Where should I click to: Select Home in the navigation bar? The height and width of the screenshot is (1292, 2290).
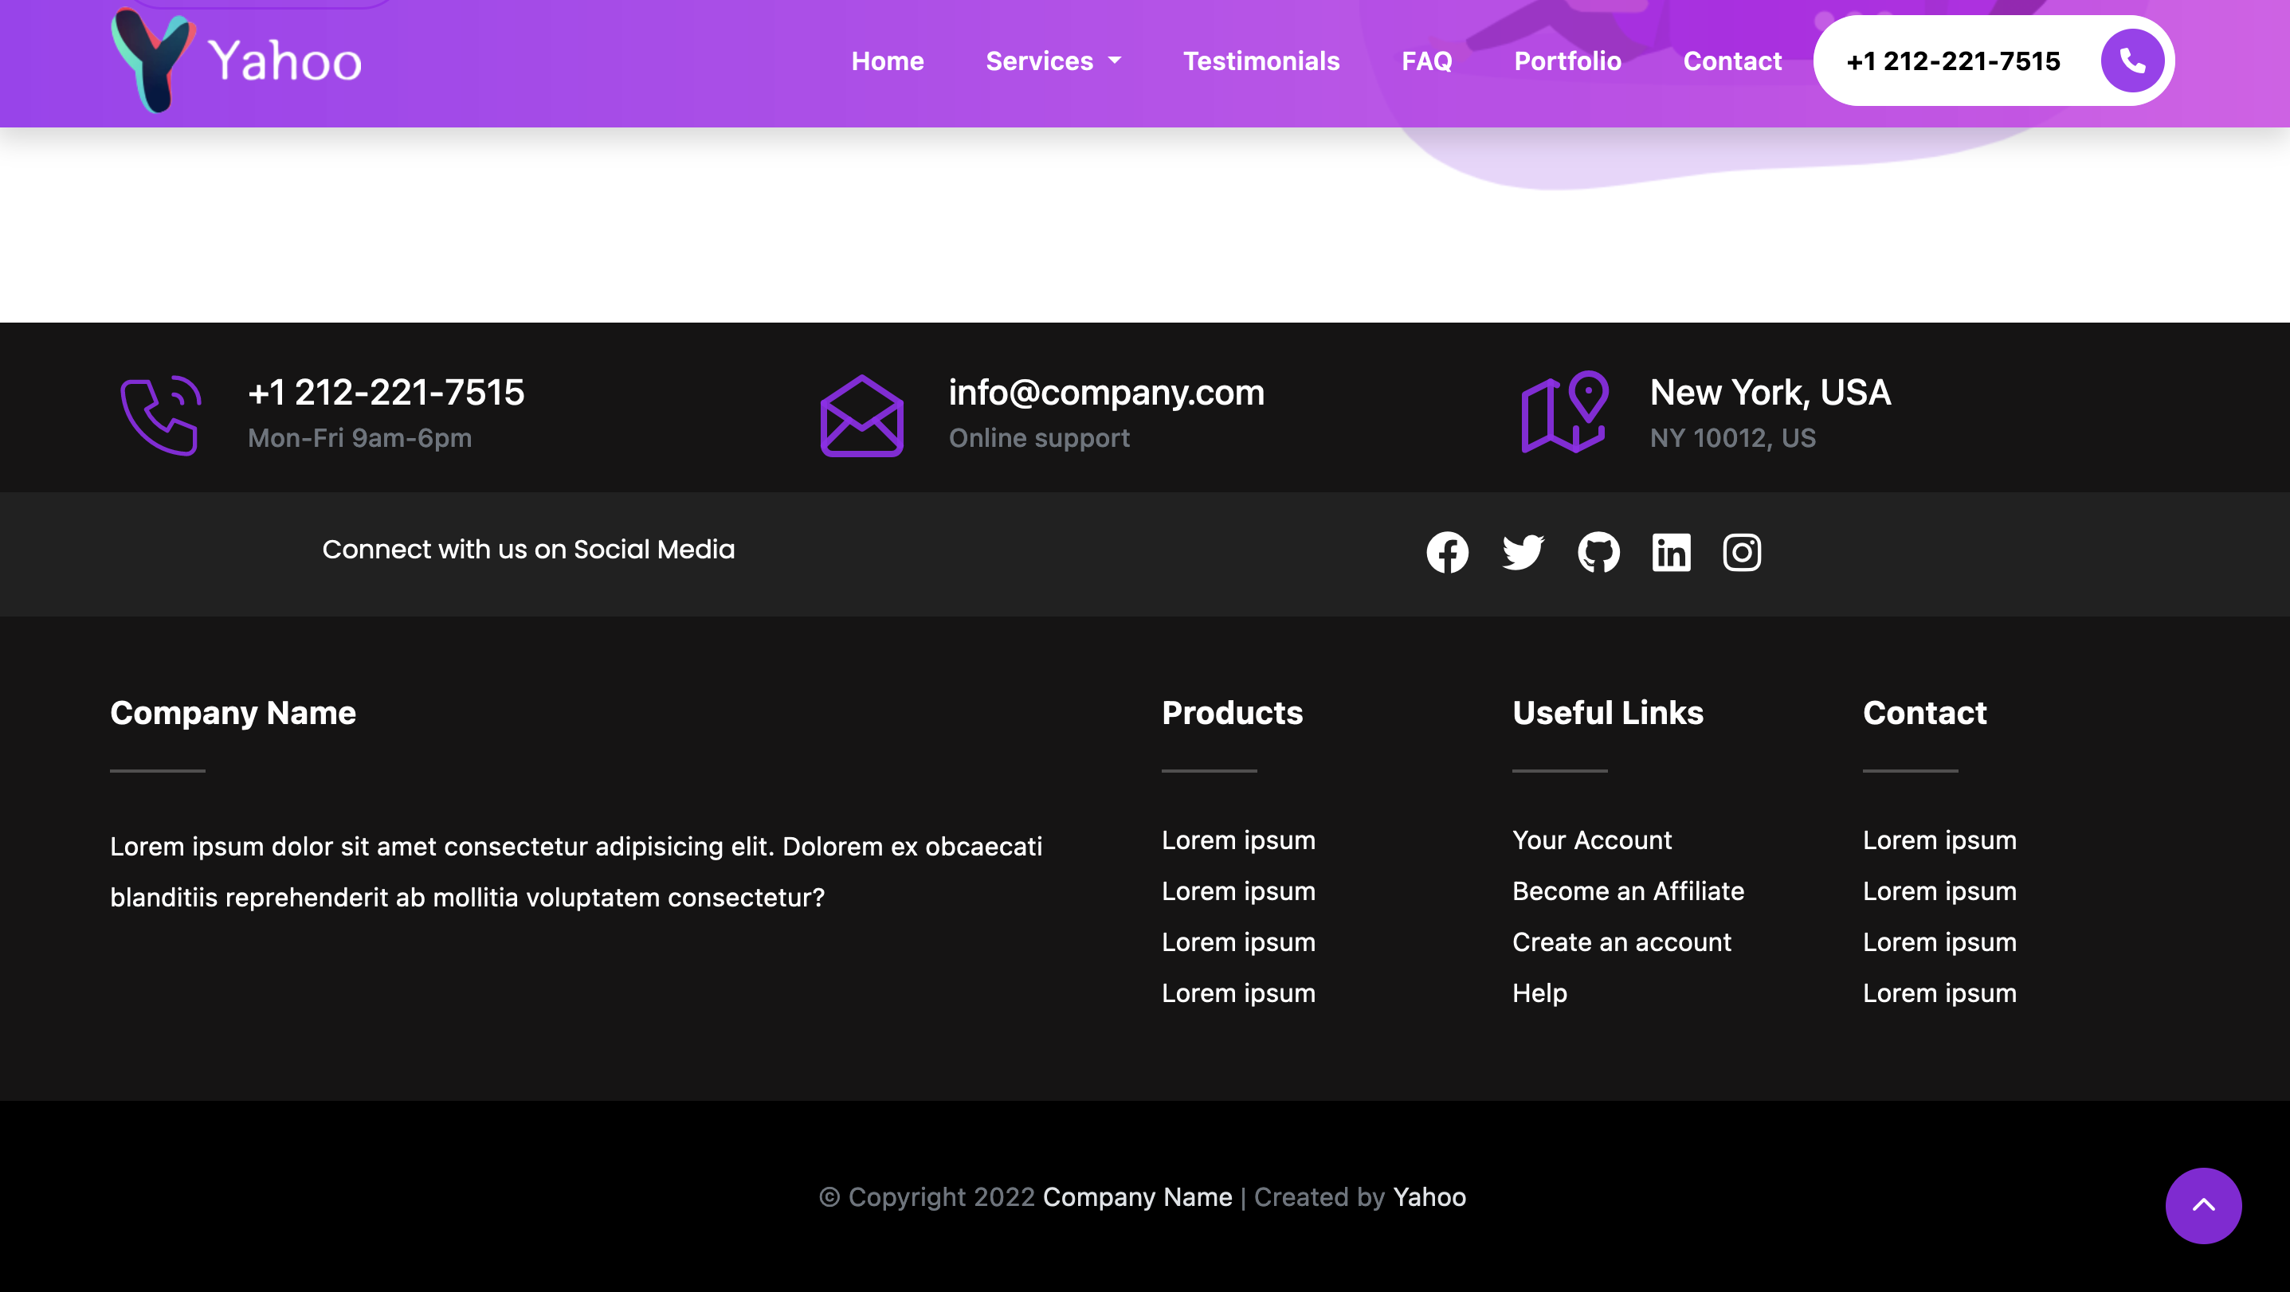click(887, 61)
